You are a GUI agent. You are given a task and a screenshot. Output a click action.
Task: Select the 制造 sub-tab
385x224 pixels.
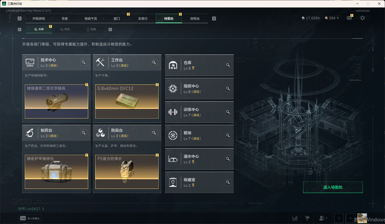click(x=65, y=29)
